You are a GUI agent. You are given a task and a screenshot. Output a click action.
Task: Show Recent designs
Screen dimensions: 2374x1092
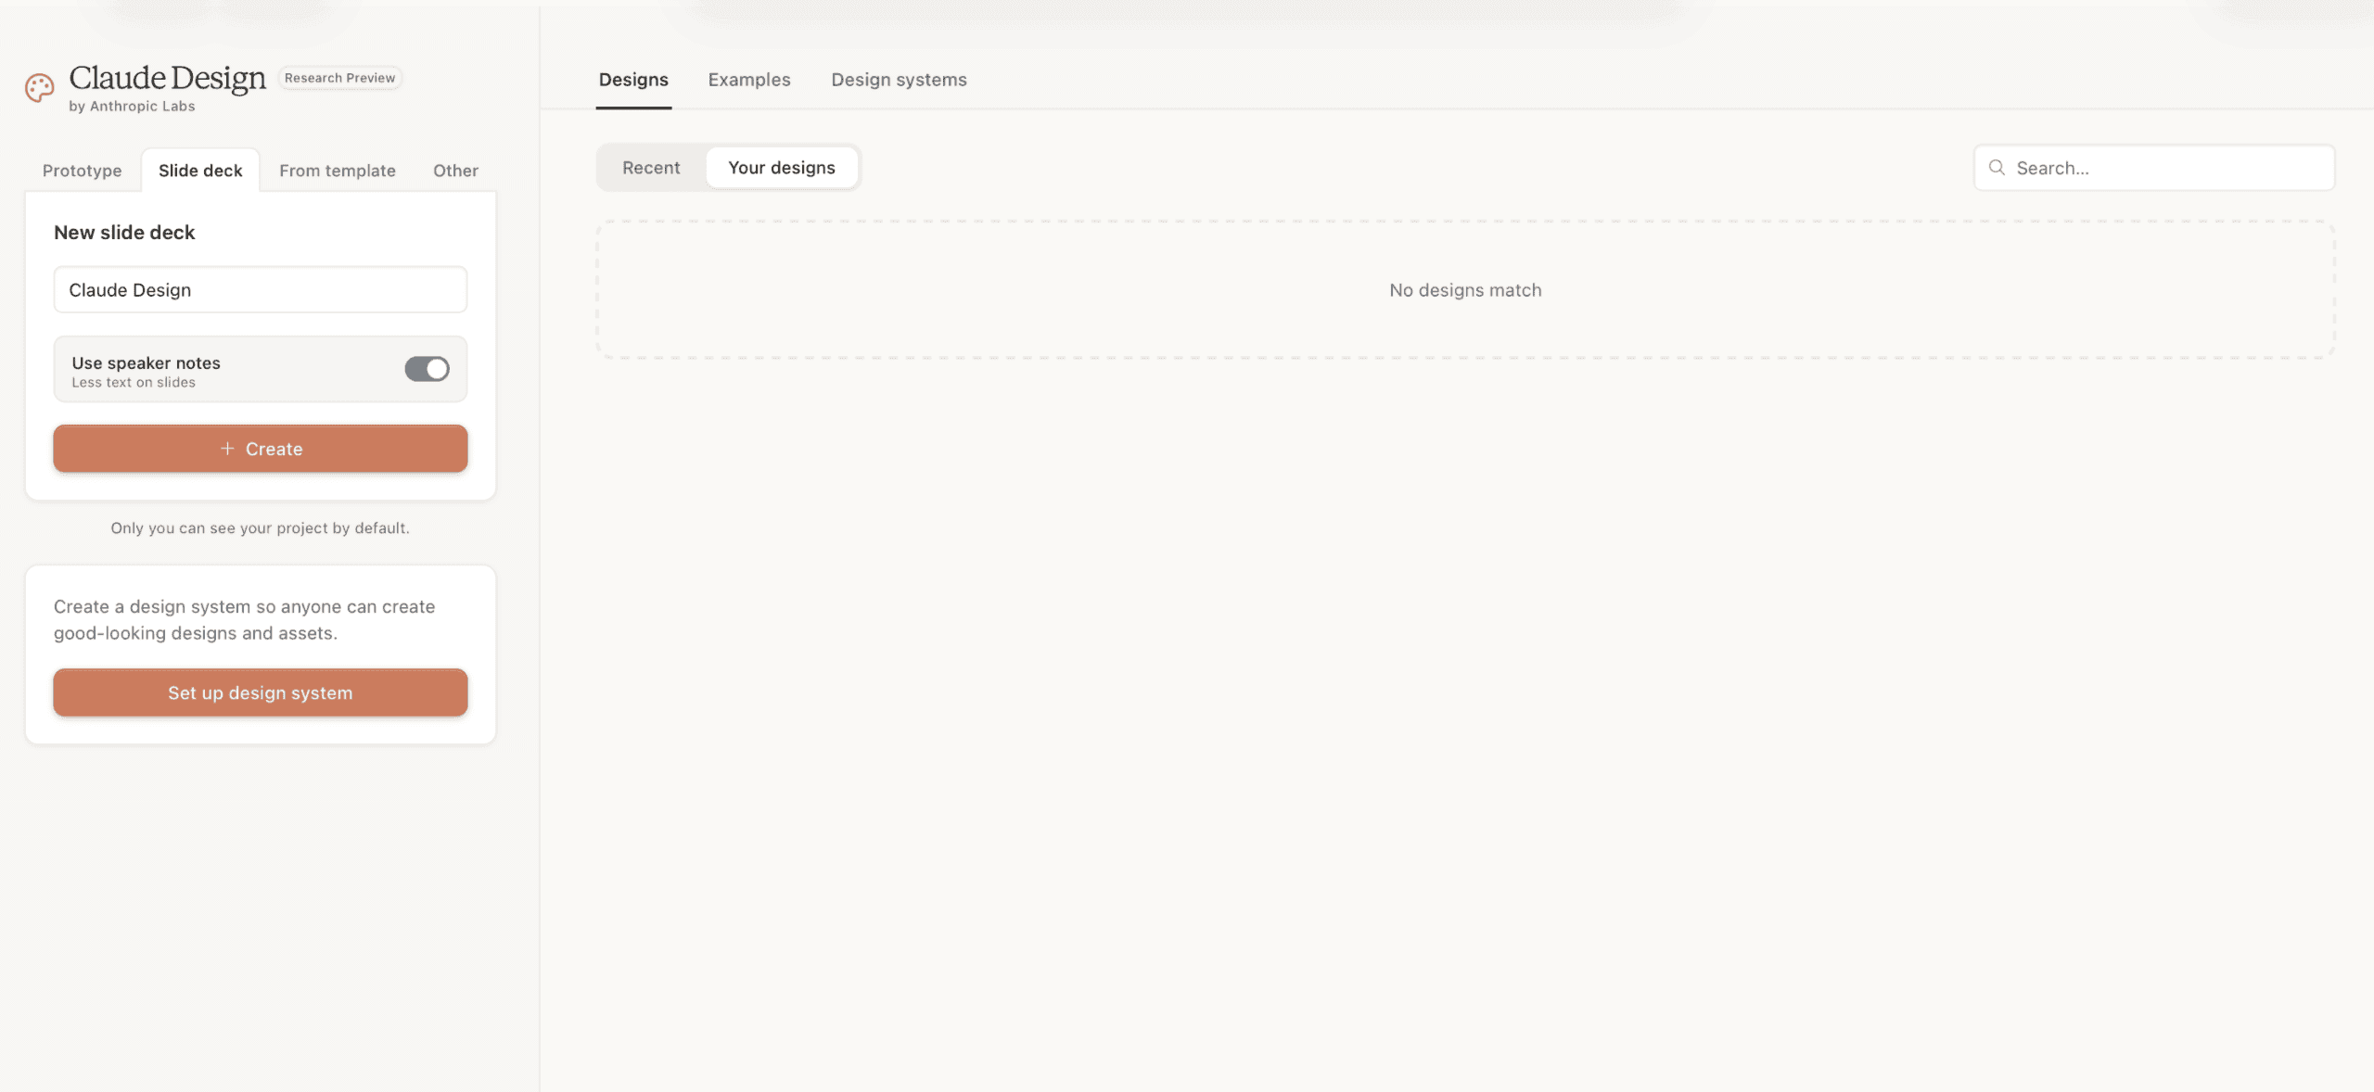(x=651, y=168)
